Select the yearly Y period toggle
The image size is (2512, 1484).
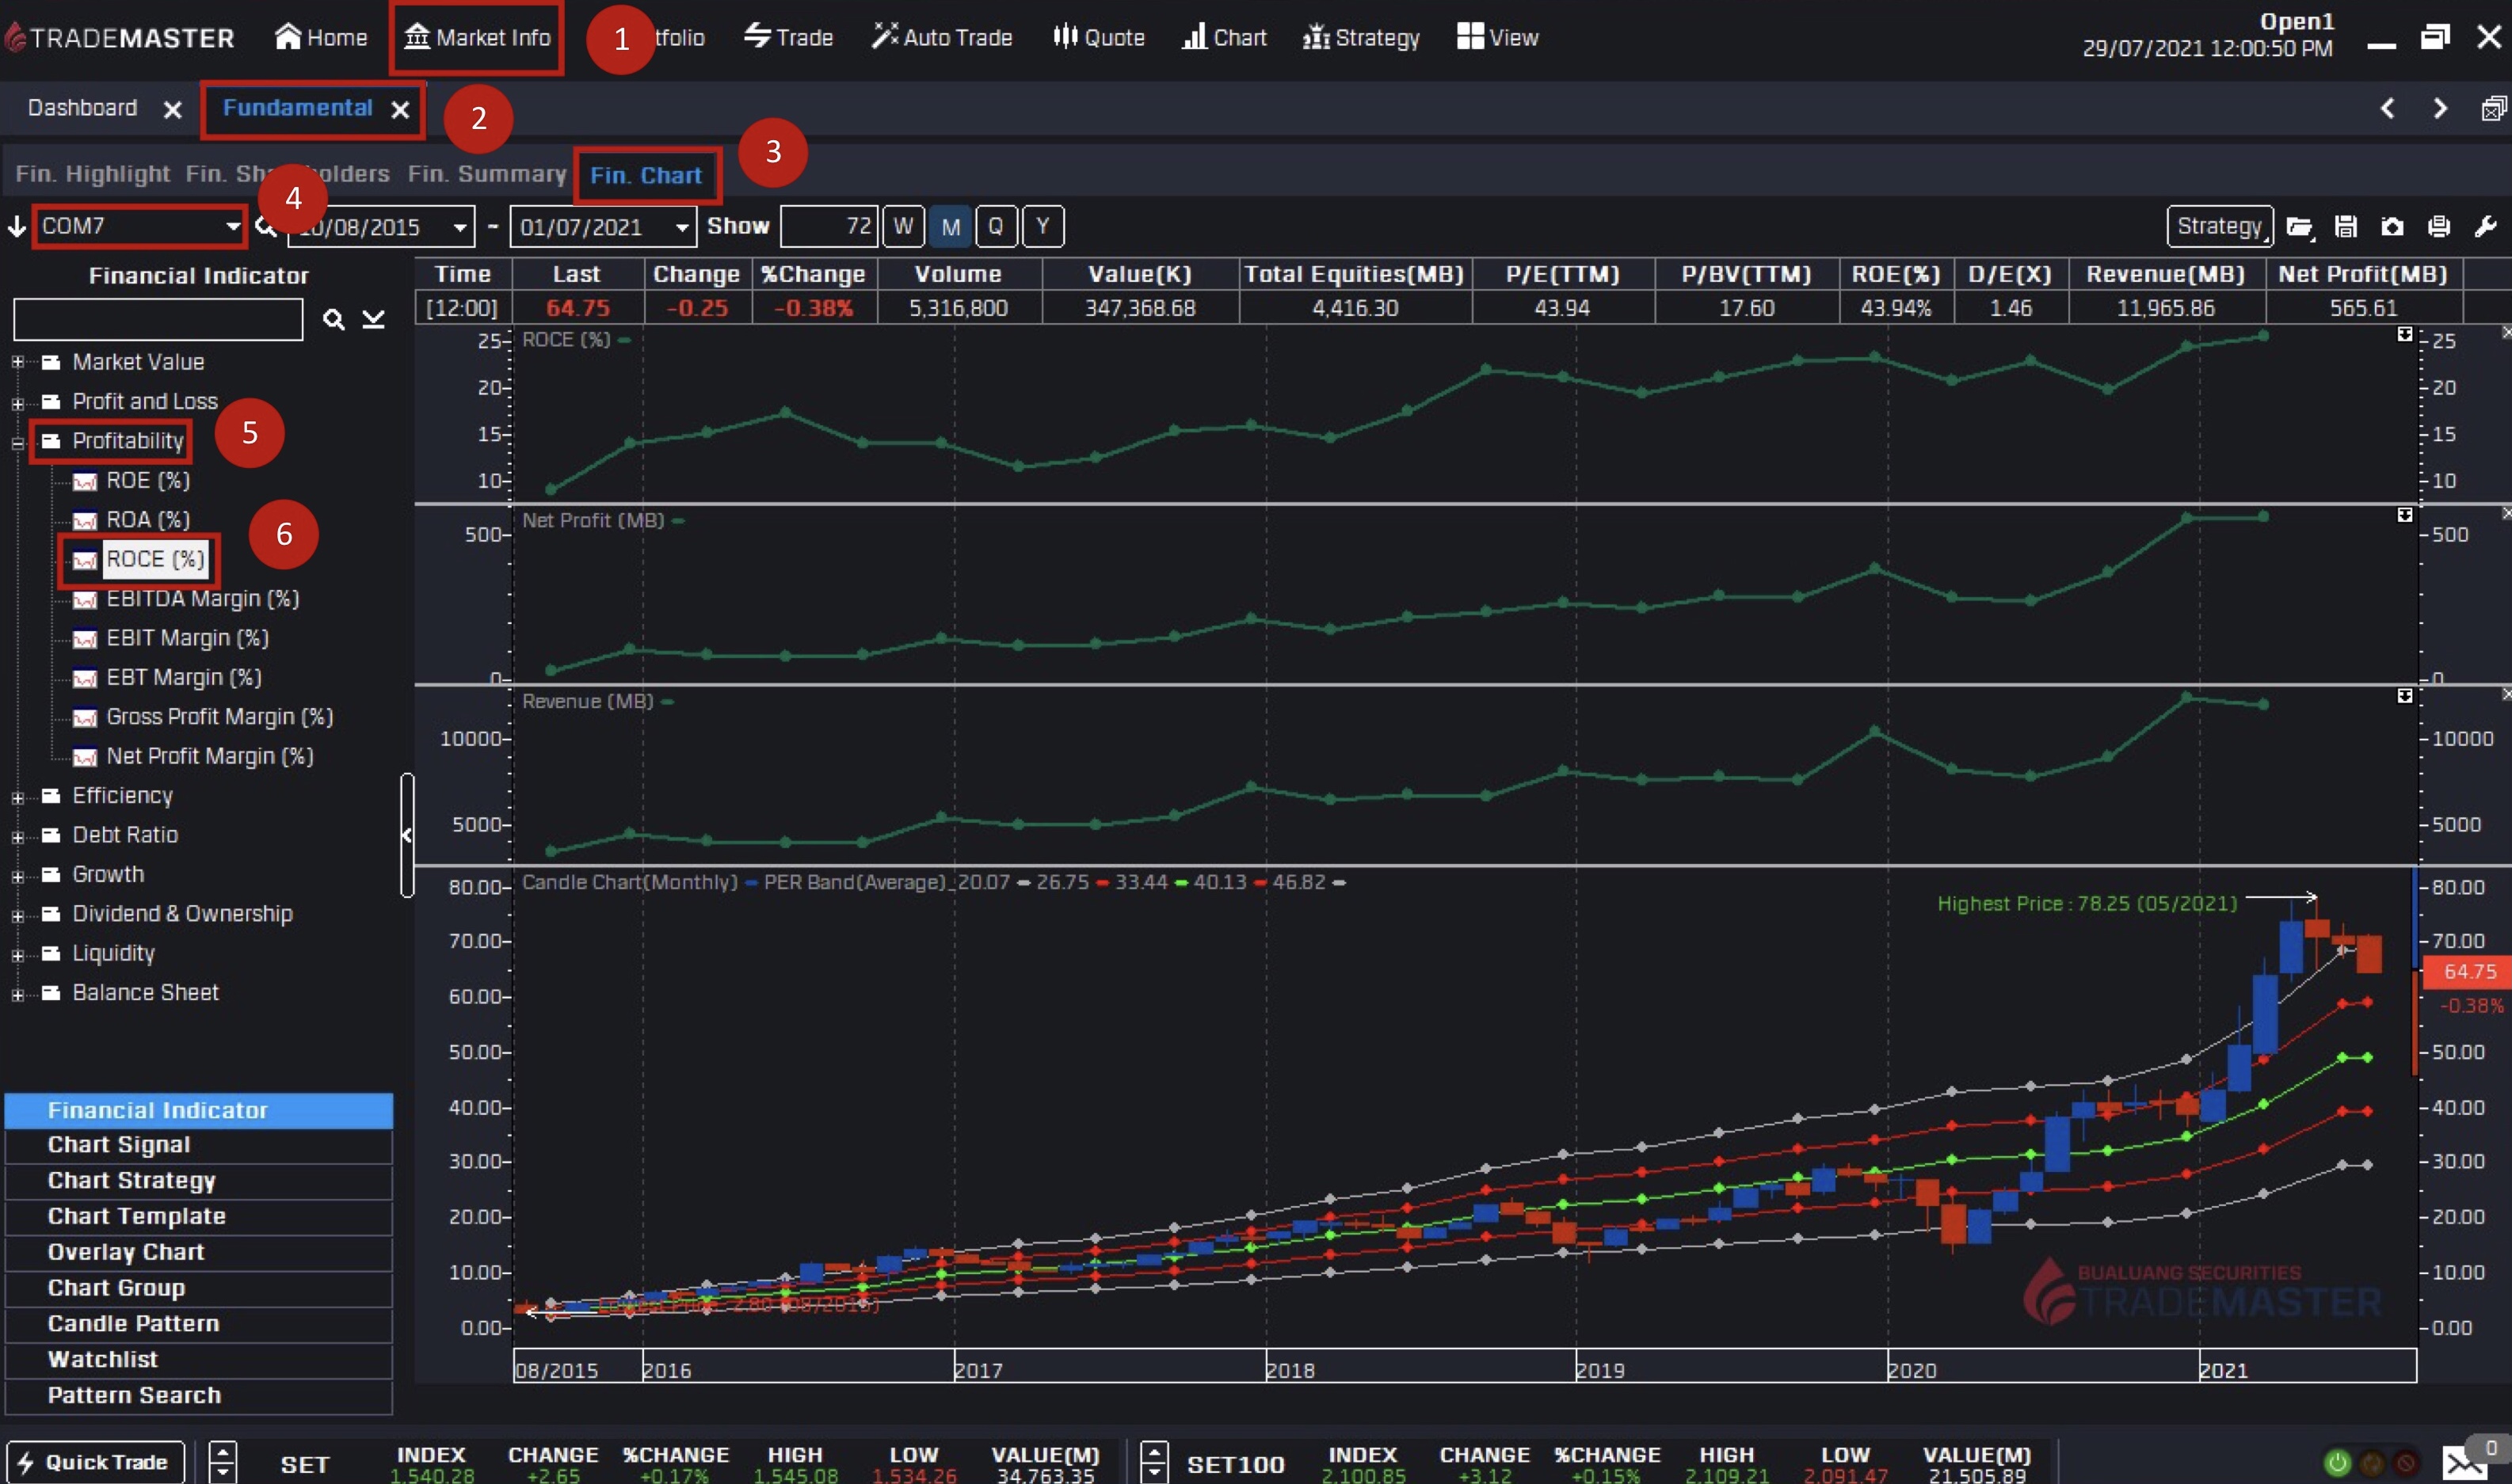[1043, 226]
